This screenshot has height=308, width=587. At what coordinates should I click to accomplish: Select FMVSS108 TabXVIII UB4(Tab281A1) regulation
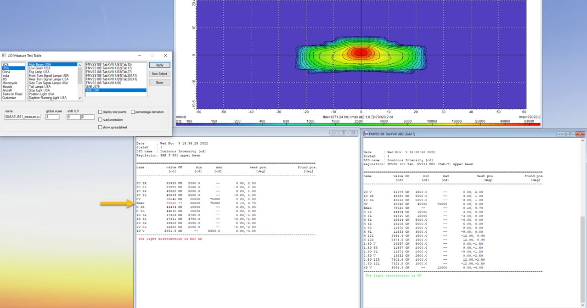pos(116,75)
